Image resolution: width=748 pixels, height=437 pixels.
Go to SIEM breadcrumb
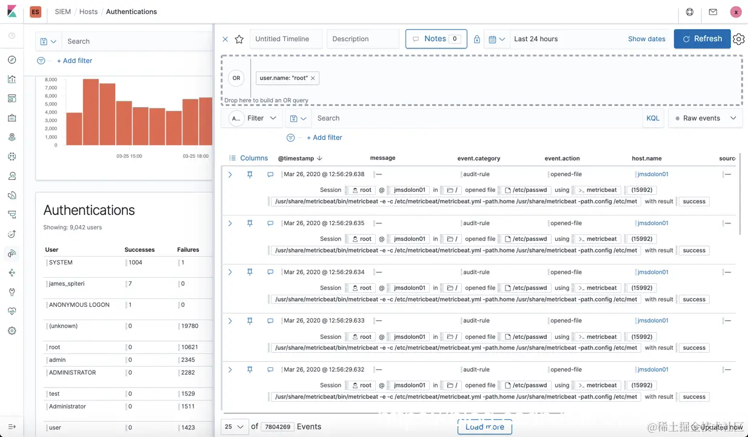click(x=63, y=11)
